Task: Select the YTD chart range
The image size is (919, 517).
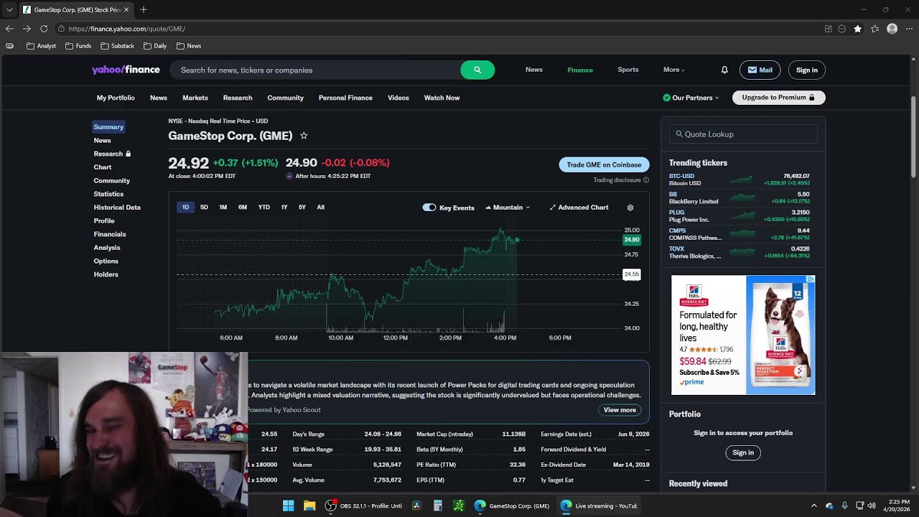Action: (x=264, y=208)
